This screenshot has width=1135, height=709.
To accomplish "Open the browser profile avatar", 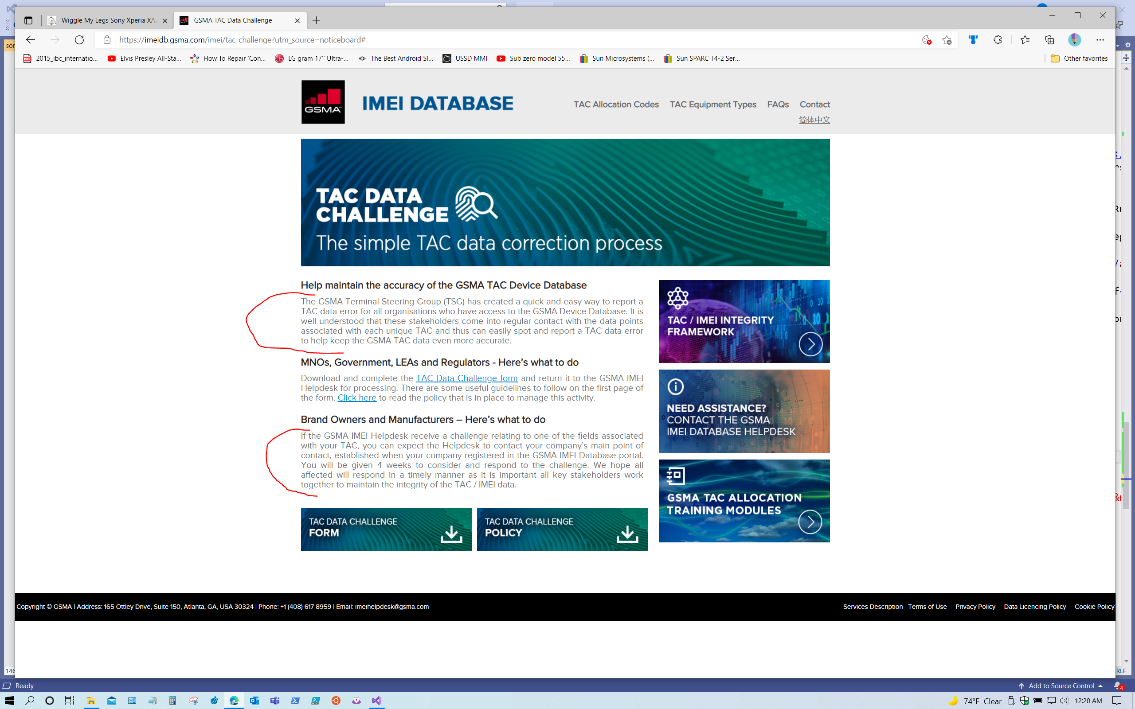I will pos(1075,40).
